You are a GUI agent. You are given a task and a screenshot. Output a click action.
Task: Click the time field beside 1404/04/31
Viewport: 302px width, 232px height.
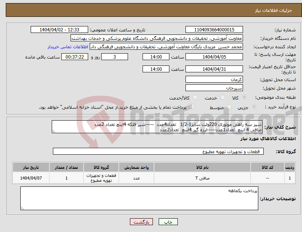[x=156, y=69]
